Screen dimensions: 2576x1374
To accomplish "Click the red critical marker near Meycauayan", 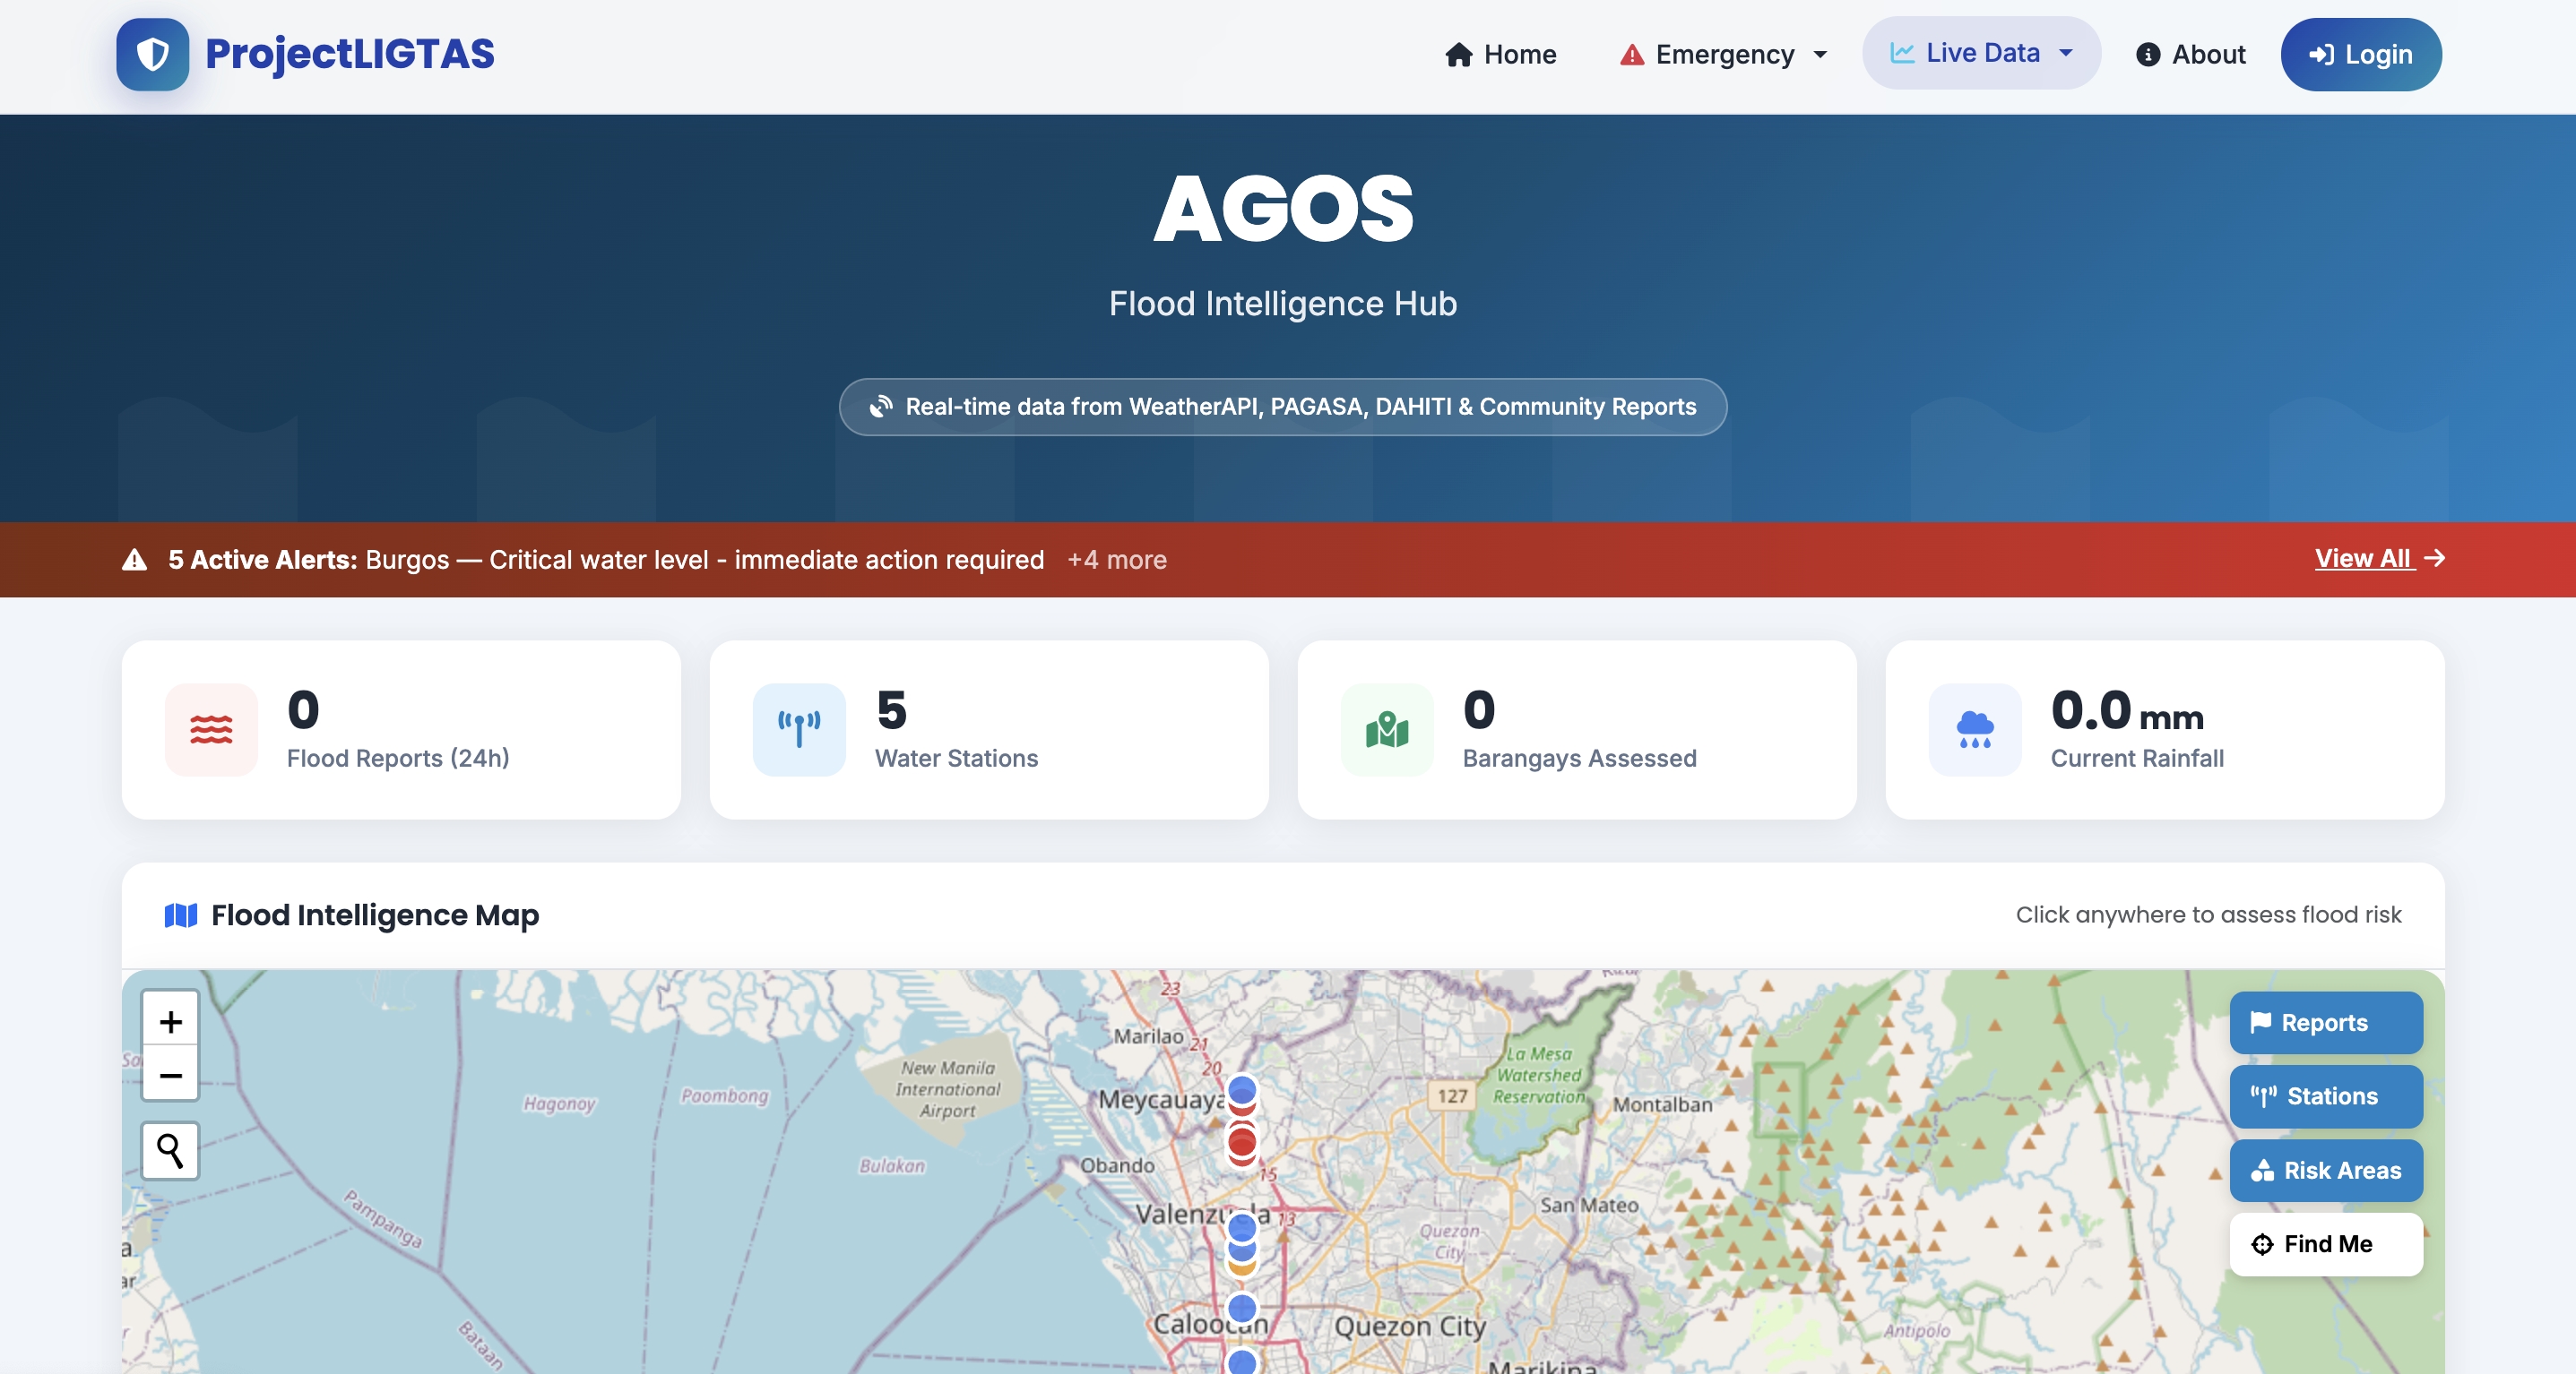I will 1242,1142.
